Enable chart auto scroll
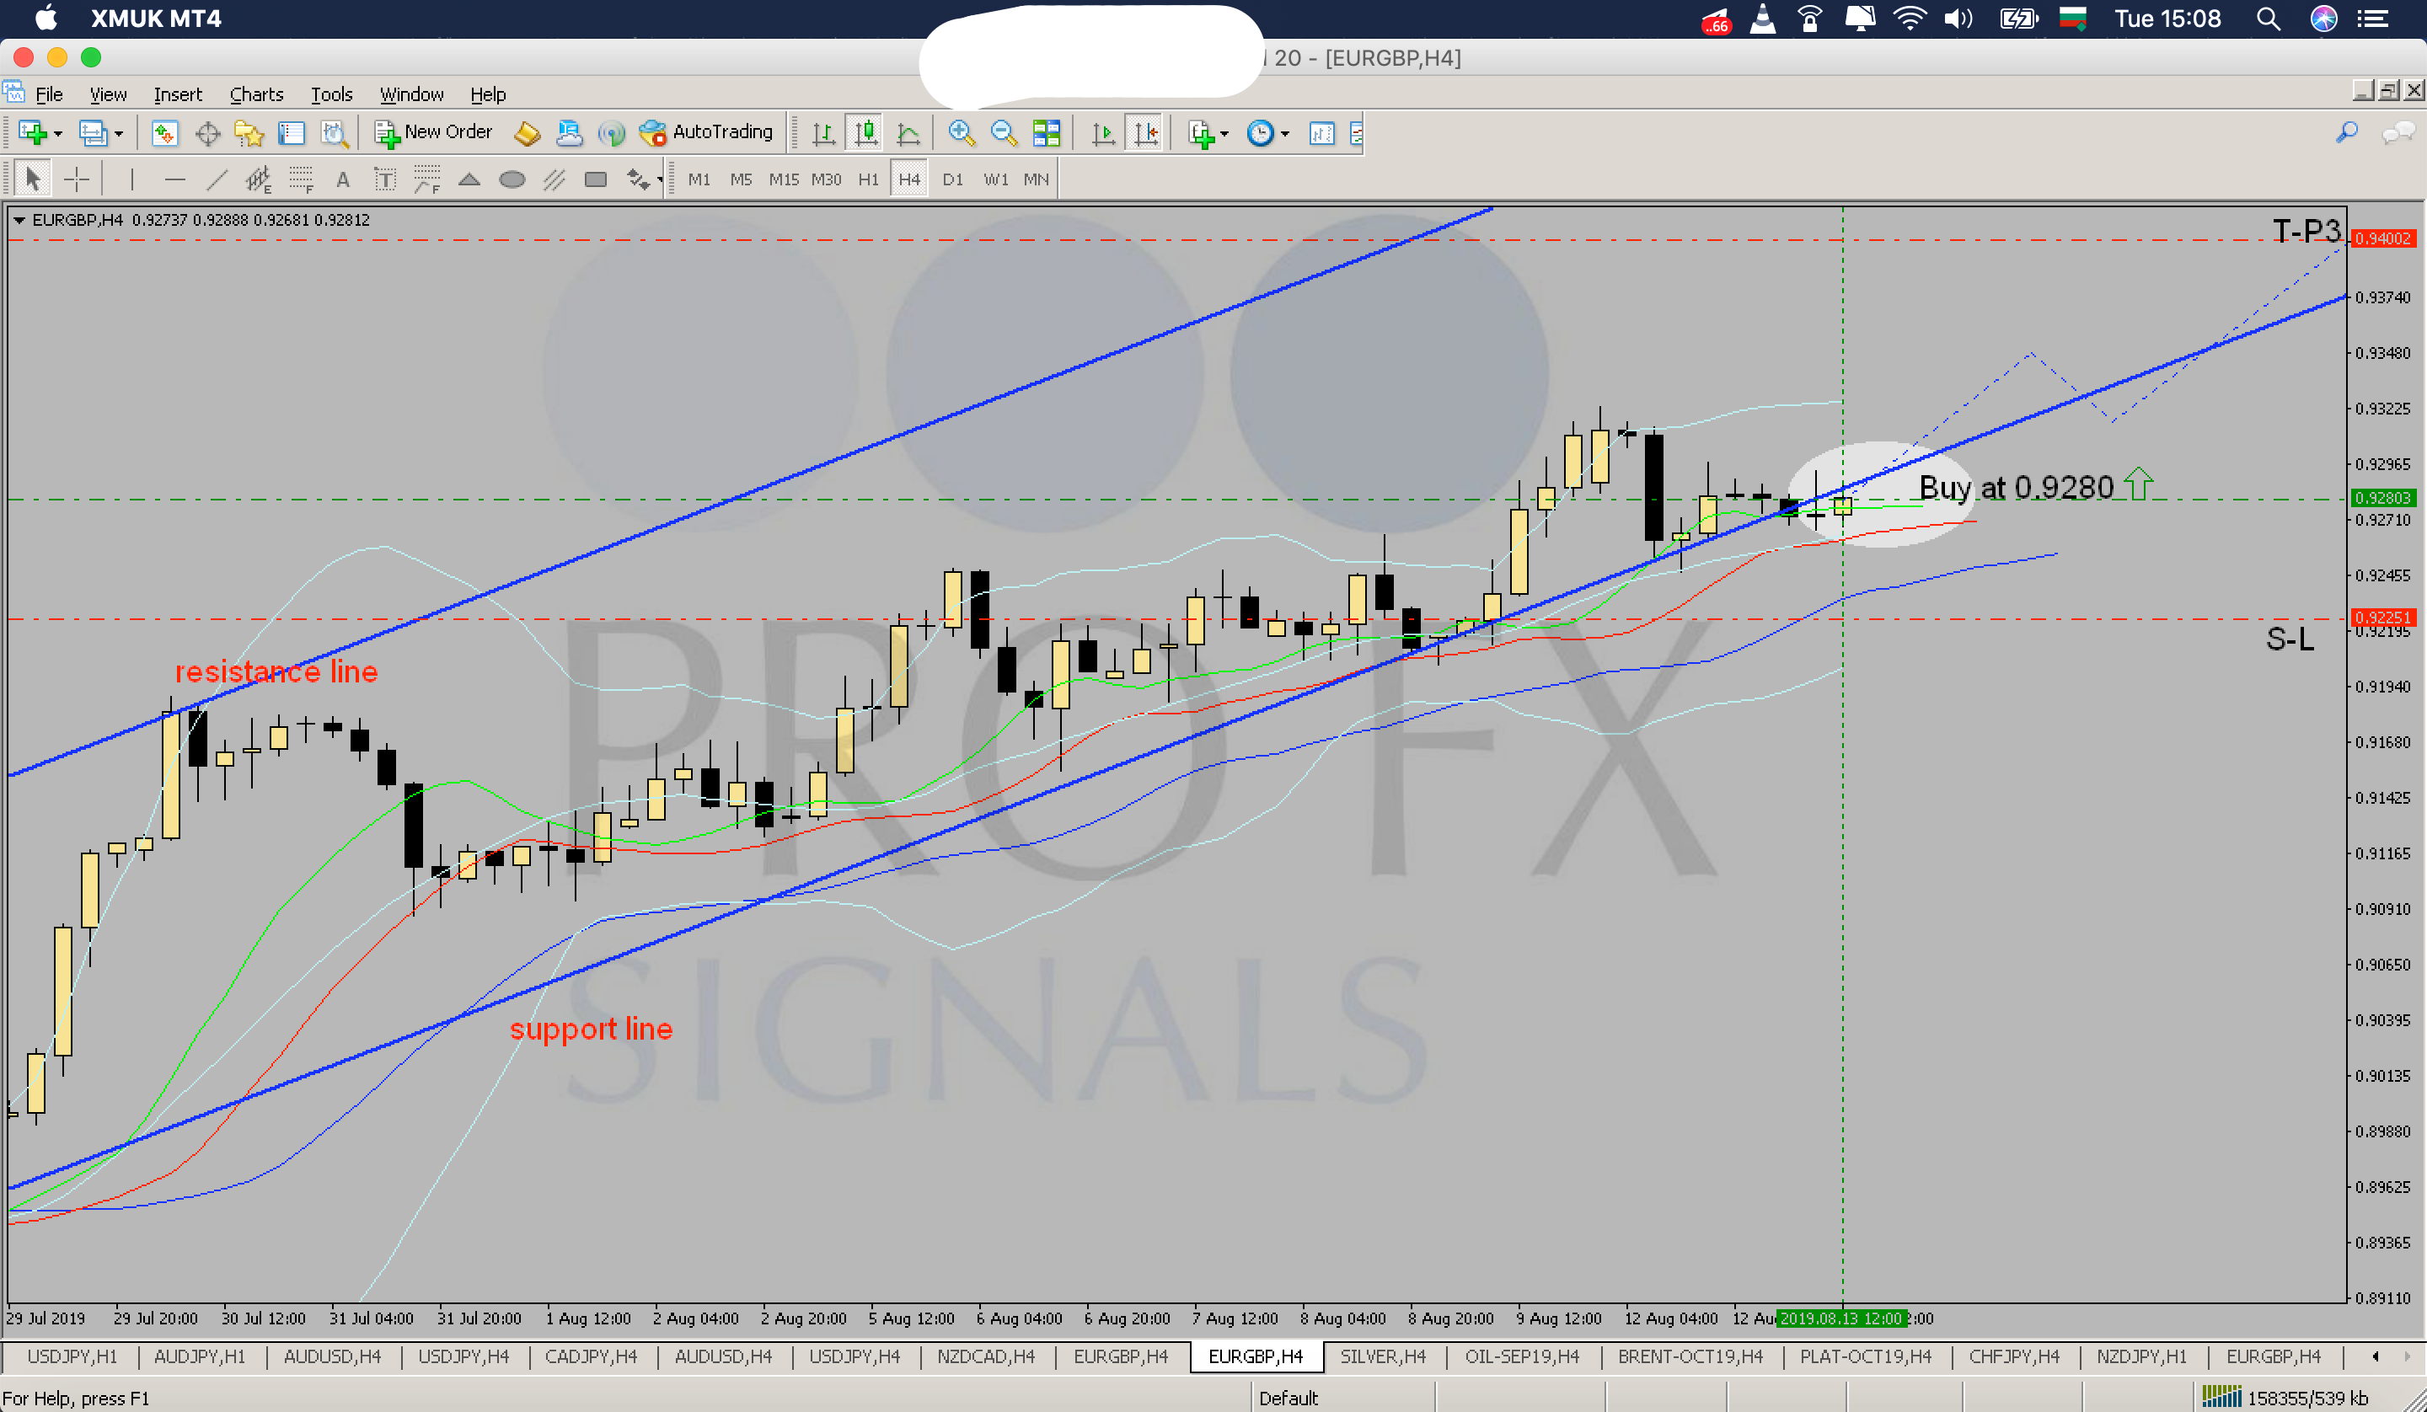The height and width of the screenshot is (1412, 2427). (1103, 132)
